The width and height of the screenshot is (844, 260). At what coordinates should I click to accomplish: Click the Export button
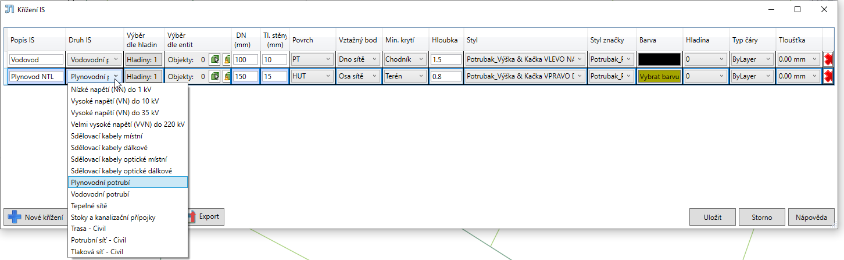205,217
